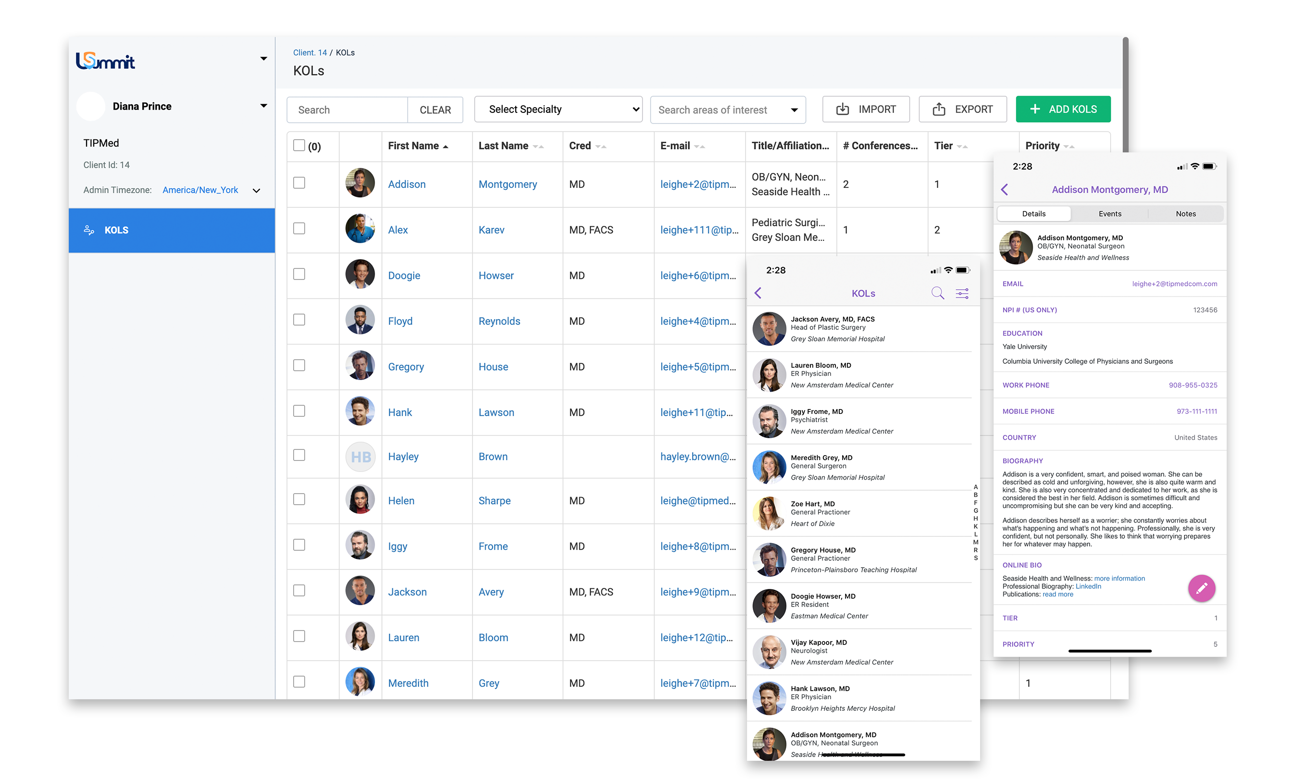Click the Import download icon
1307x781 pixels.
tap(842, 110)
